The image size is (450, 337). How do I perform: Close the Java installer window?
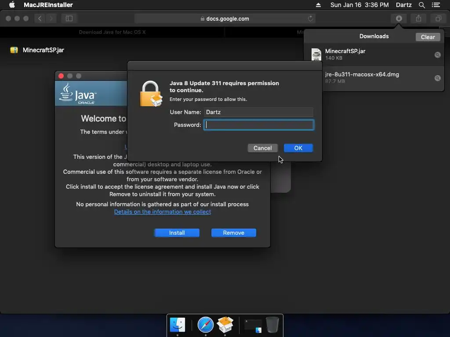61,76
